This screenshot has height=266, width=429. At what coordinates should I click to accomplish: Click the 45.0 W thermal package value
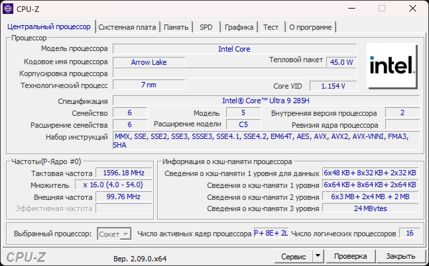click(341, 62)
